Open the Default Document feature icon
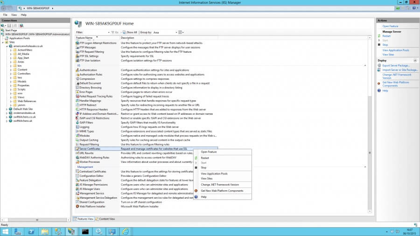Image resolution: width=420 pixels, height=236 pixels. click(x=77, y=83)
